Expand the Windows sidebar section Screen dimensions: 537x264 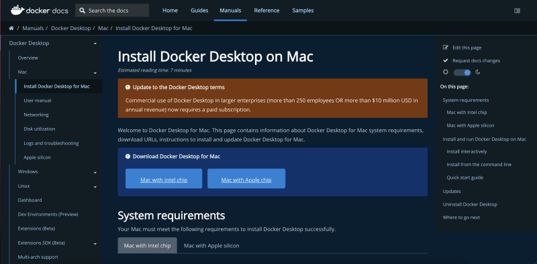tap(95, 172)
